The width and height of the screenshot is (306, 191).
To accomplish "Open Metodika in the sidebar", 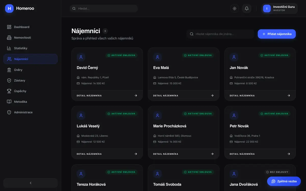I will [x=31, y=102].
